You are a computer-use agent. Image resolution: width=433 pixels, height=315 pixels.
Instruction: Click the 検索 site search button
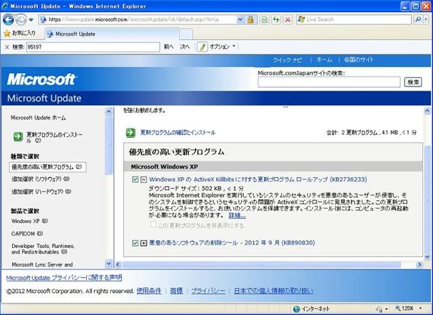413,82
